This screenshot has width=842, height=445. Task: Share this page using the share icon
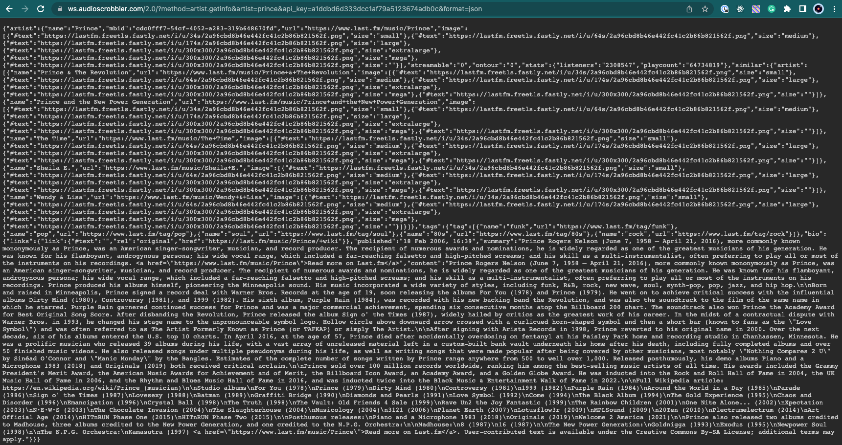click(x=689, y=9)
